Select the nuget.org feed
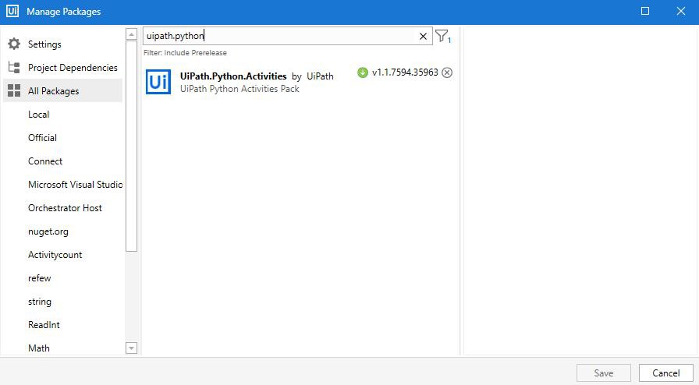 click(x=48, y=231)
